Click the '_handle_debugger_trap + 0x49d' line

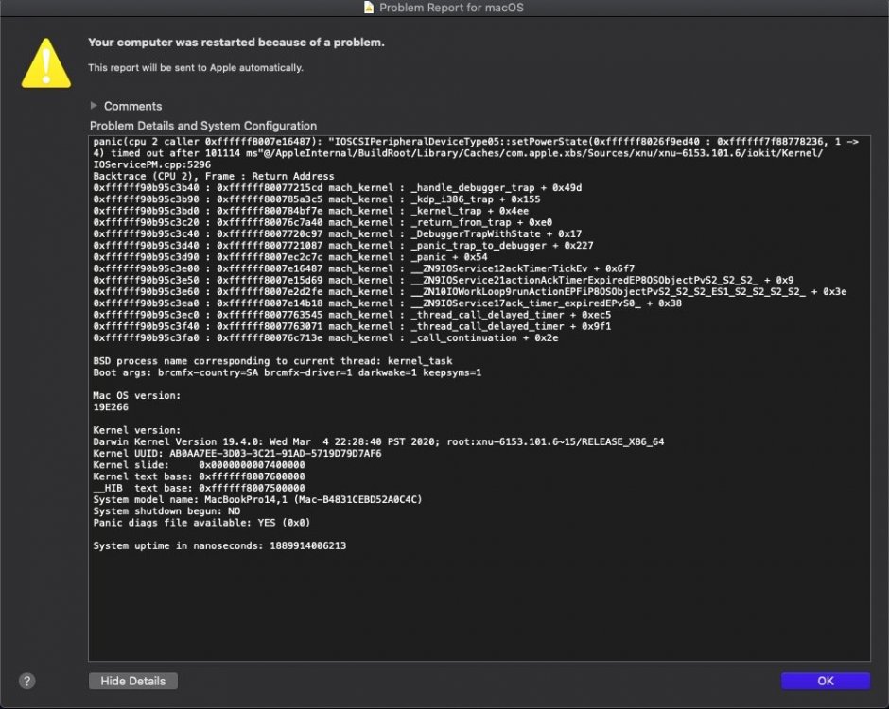(x=338, y=187)
